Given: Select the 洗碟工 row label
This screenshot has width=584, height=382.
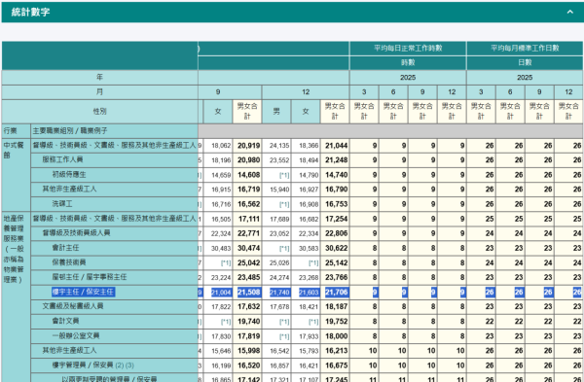Looking at the screenshot, I should point(62,204).
